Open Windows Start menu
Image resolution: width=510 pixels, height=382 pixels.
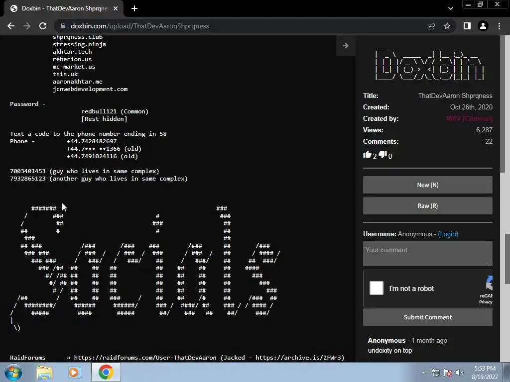pyautogui.click(x=13, y=372)
